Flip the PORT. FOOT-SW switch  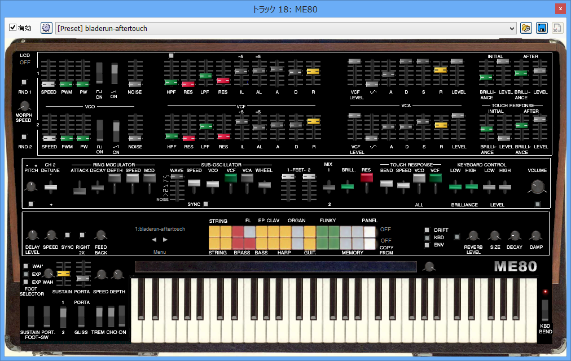pos(47,316)
